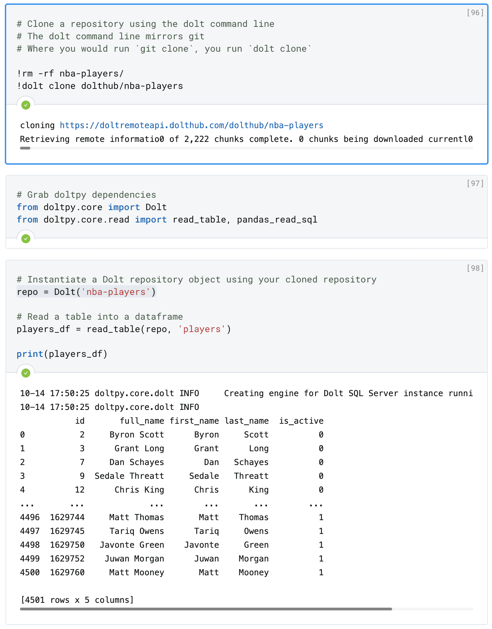This screenshot has width=492, height=629.
Task: Click green success checkmark under cell 98
Action: pos(26,373)
